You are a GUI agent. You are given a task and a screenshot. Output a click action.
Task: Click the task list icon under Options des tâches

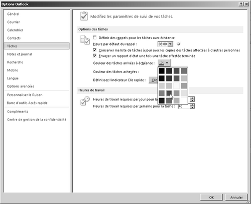[x=85, y=40]
